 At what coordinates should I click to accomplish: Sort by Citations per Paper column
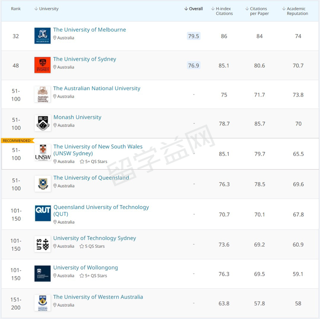point(257,11)
